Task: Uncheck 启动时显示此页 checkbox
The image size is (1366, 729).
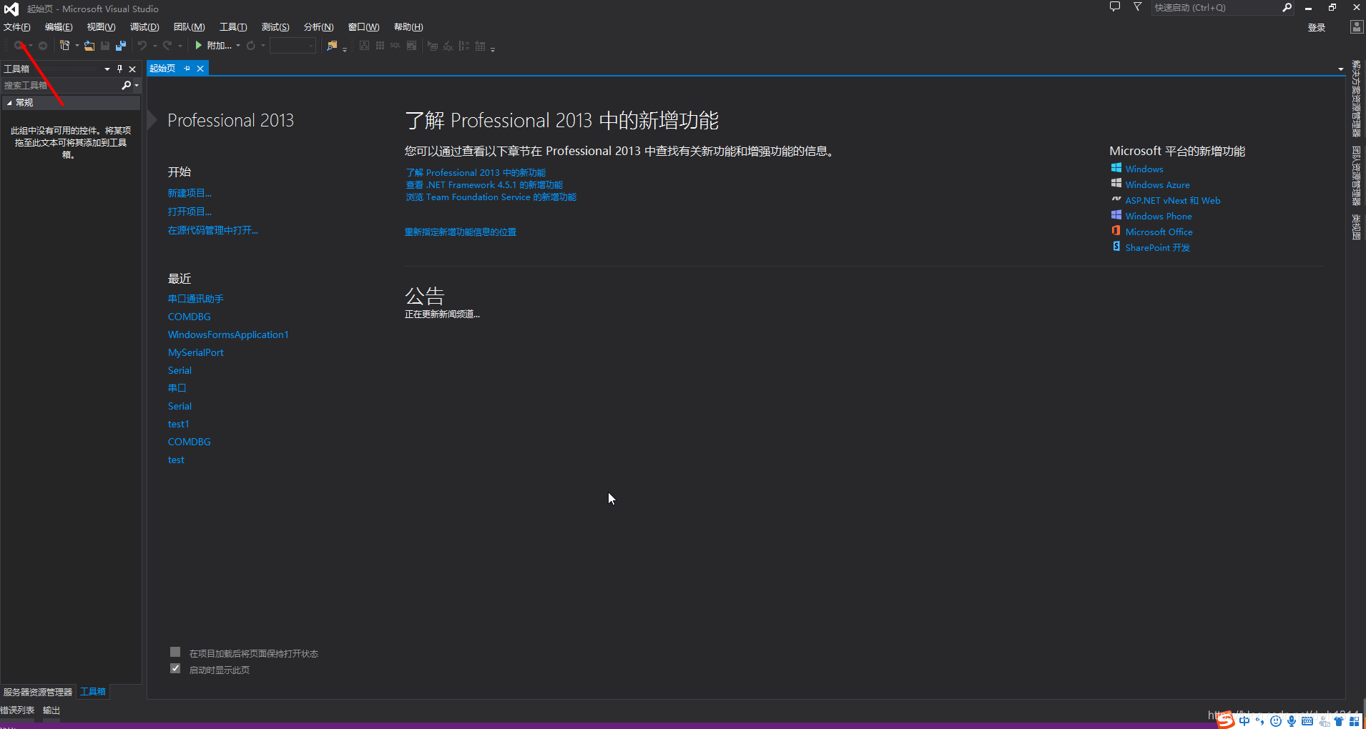Action: [x=175, y=668]
